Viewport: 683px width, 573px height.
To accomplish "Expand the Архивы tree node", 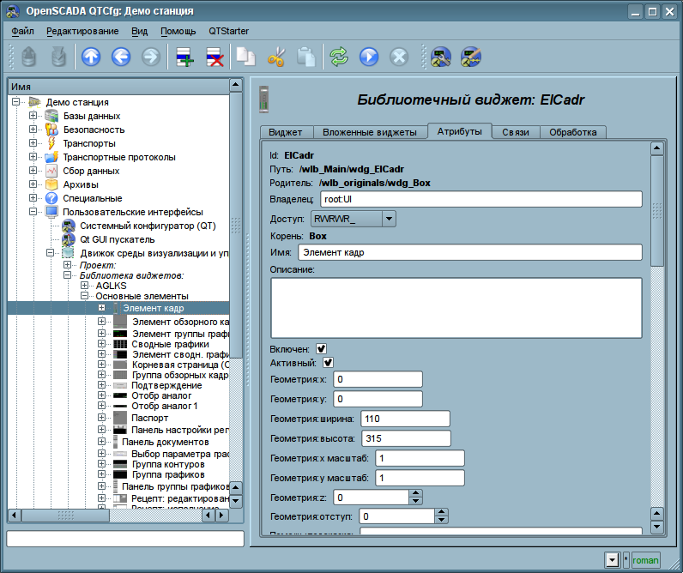I will coord(33,184).
